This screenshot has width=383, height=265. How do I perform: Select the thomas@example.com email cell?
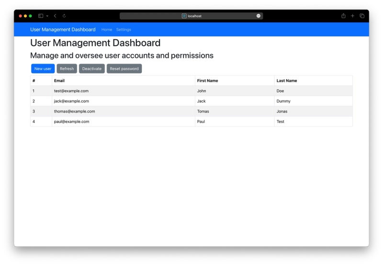point(124,112)
